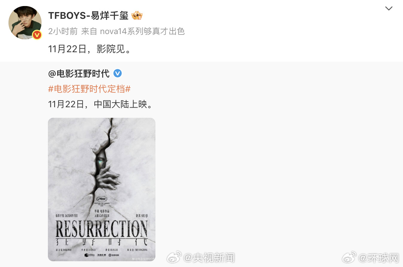This screenshot has height=267, width=403.
Task: Click the blue verified badge beside 电影狂野时代
Action: point(117,73)
